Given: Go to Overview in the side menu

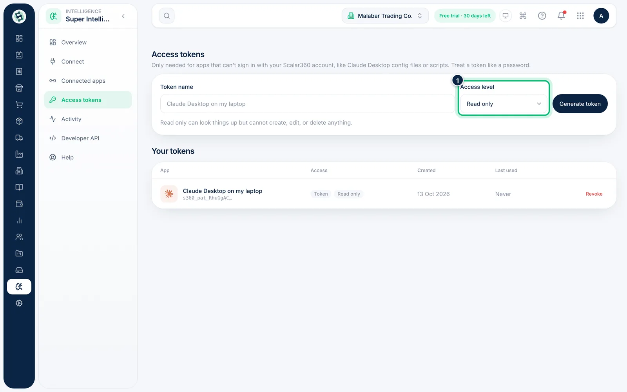Looking at the screenshot, I should 88,42.
